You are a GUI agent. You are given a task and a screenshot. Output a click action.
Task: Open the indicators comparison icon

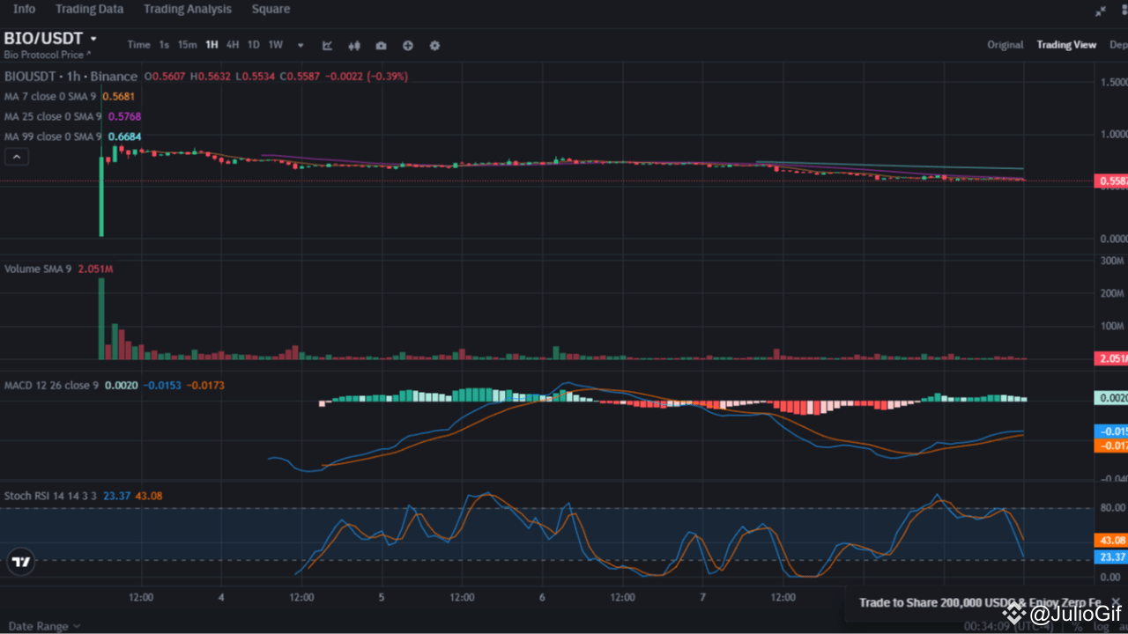point(353,45)
